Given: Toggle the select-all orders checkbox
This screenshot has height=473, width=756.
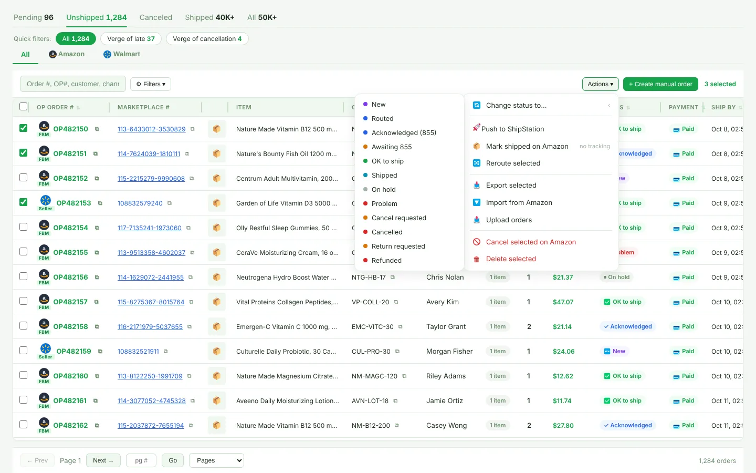Looking at the screenshot, I should point(23,107).
